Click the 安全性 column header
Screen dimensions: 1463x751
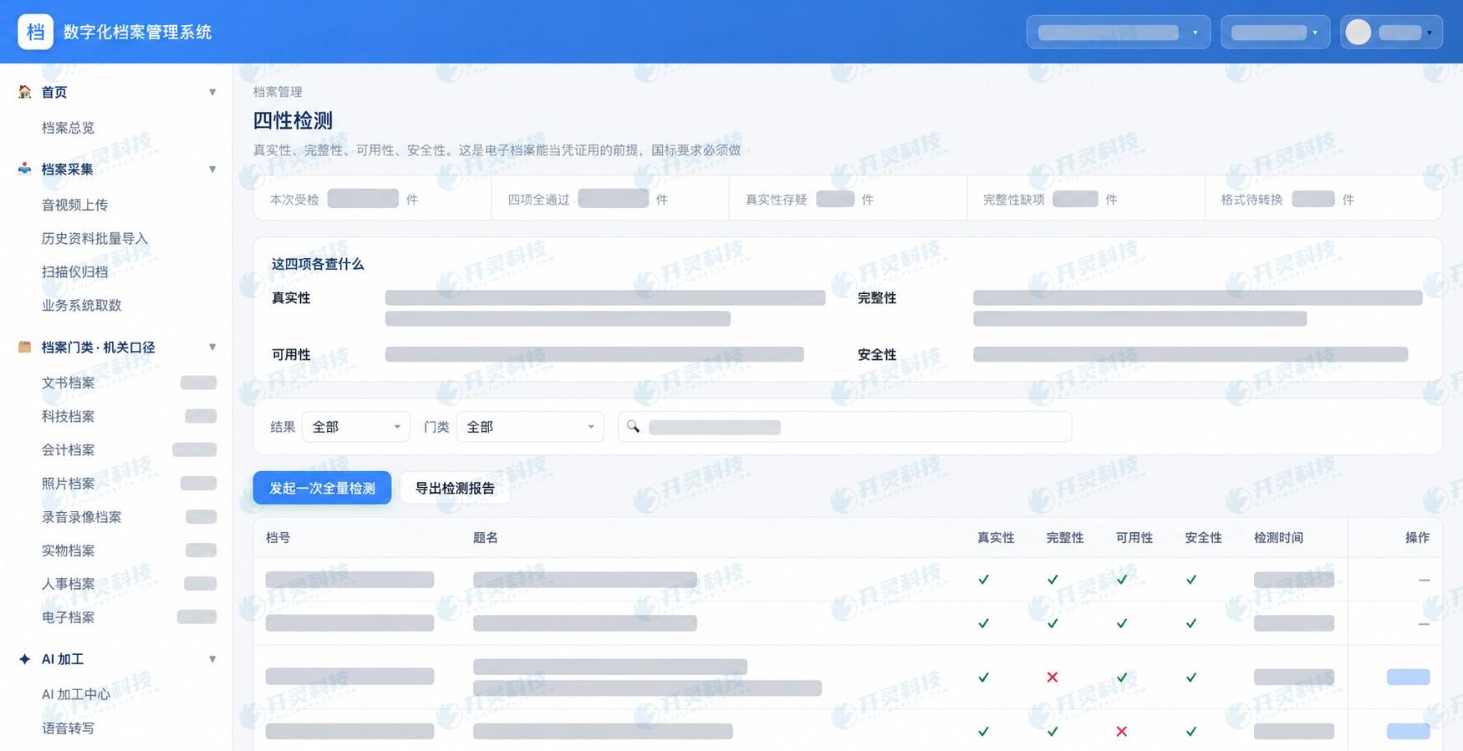coord(1203,538)
